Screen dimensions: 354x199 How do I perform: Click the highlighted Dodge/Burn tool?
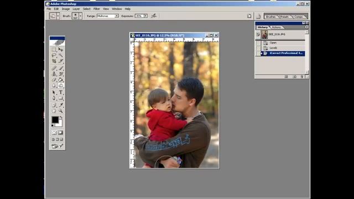61,86
